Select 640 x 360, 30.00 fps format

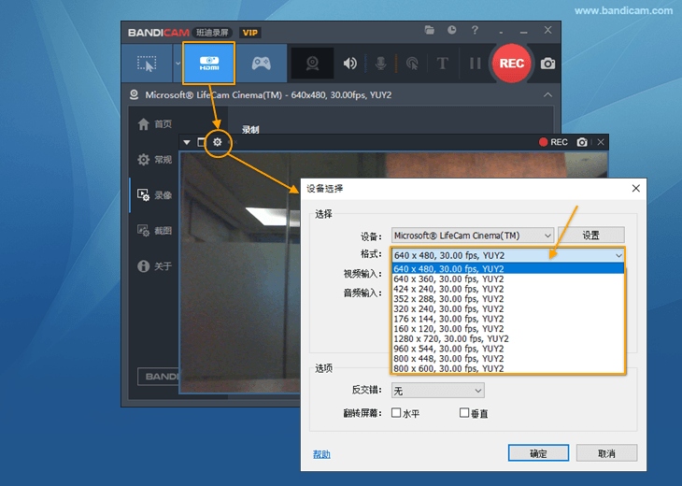pos(508,279)
